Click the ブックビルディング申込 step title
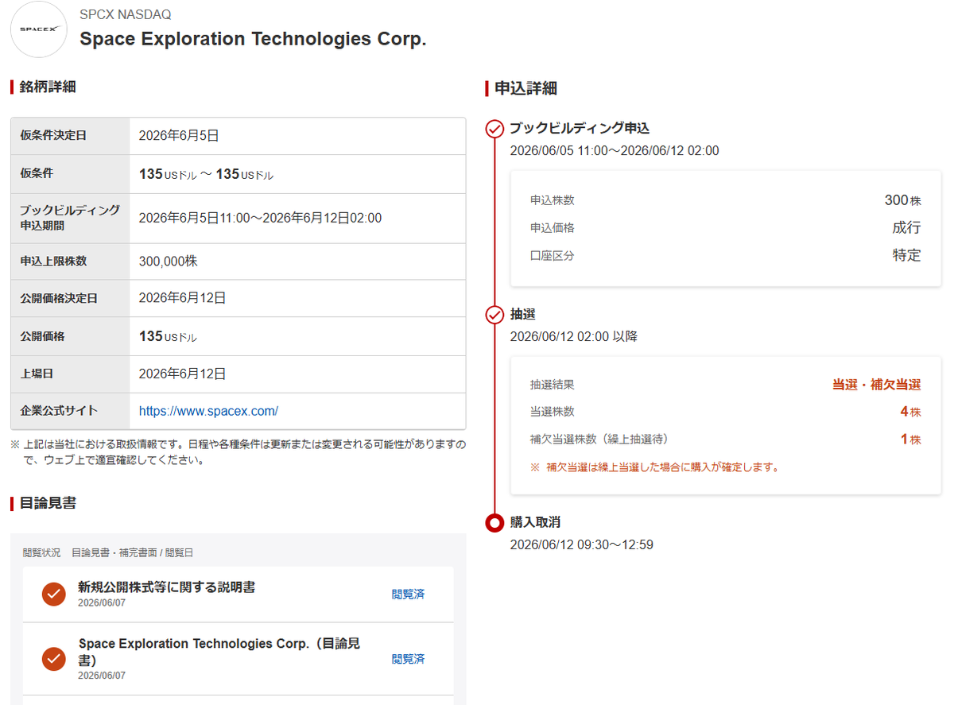This screenshot has width=954, height=705. pos(580,128)
